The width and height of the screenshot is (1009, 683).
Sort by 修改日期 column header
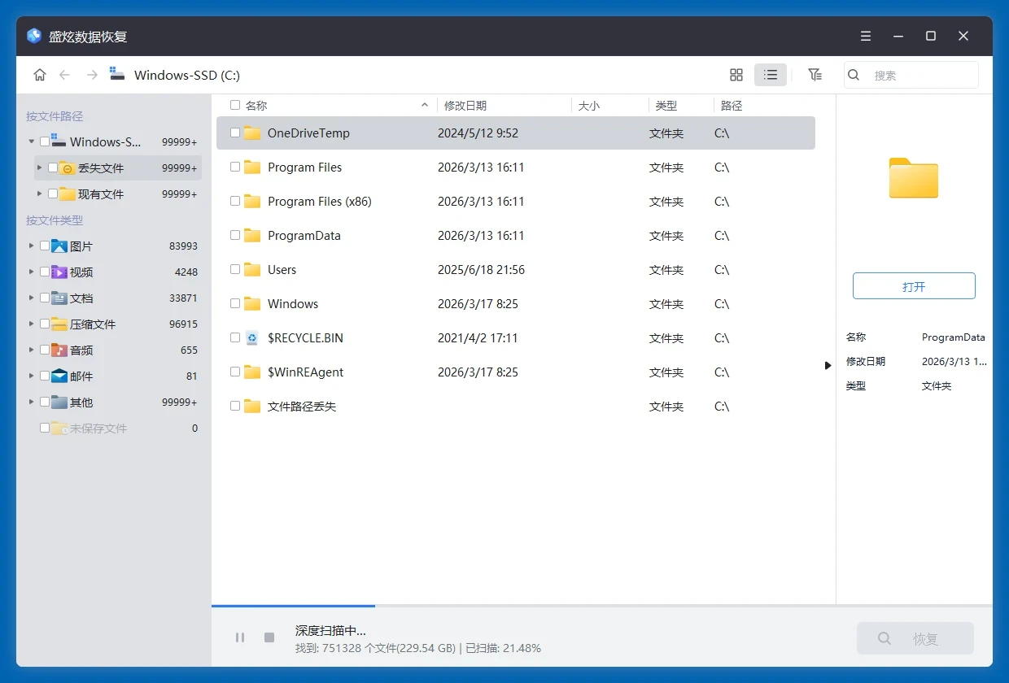(465, 106)
